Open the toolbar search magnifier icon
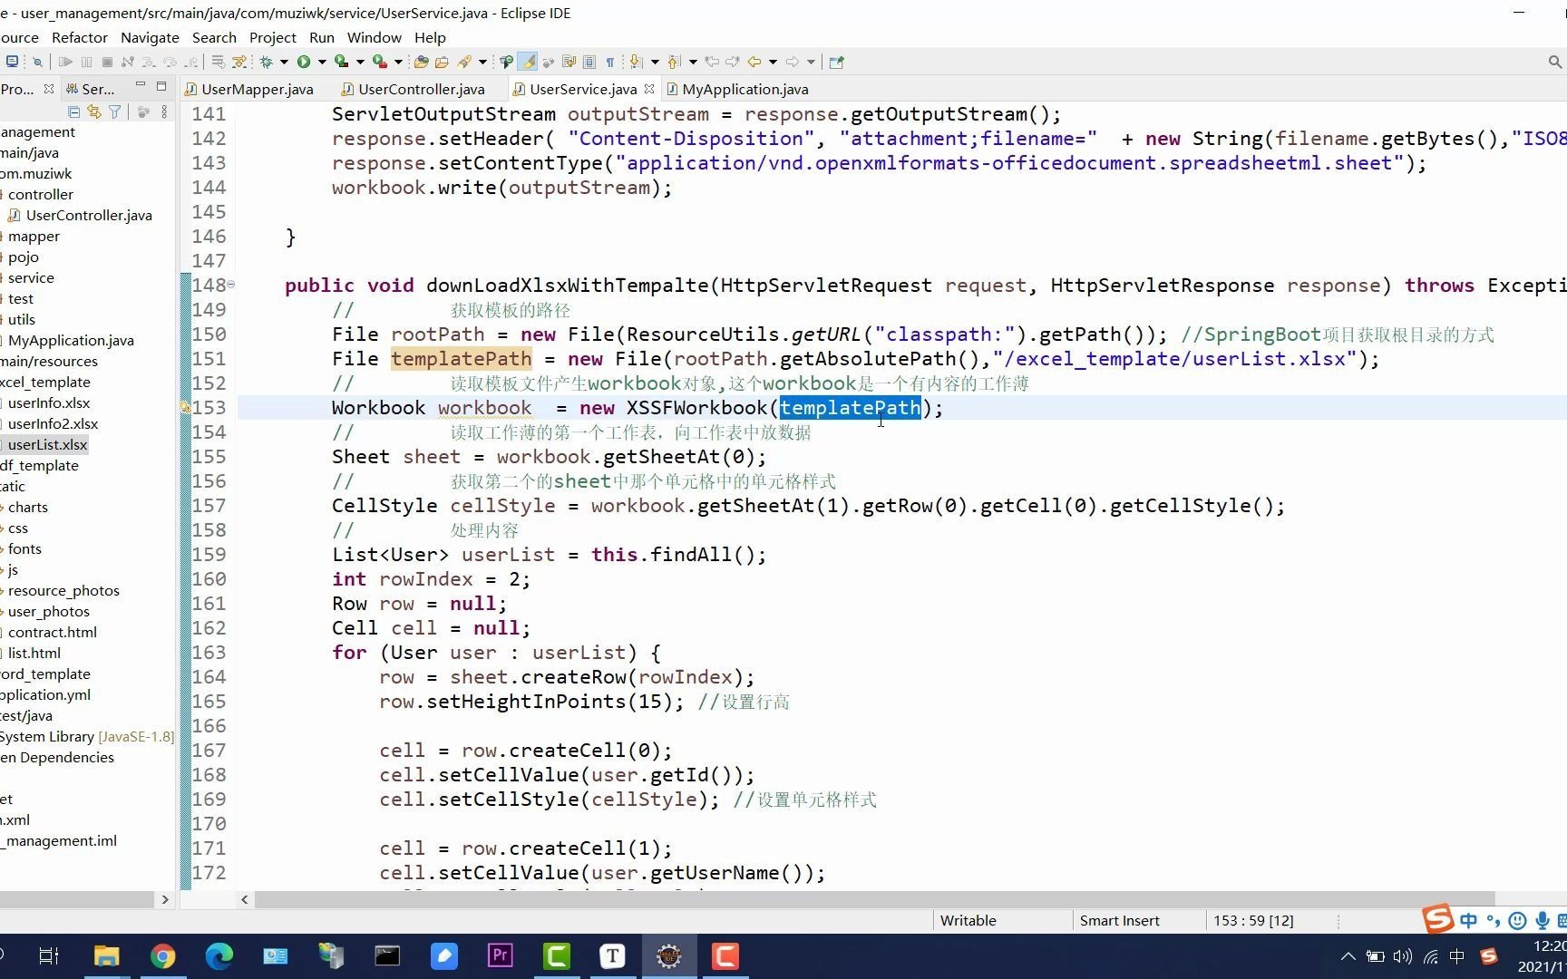 pos(1554,62)
